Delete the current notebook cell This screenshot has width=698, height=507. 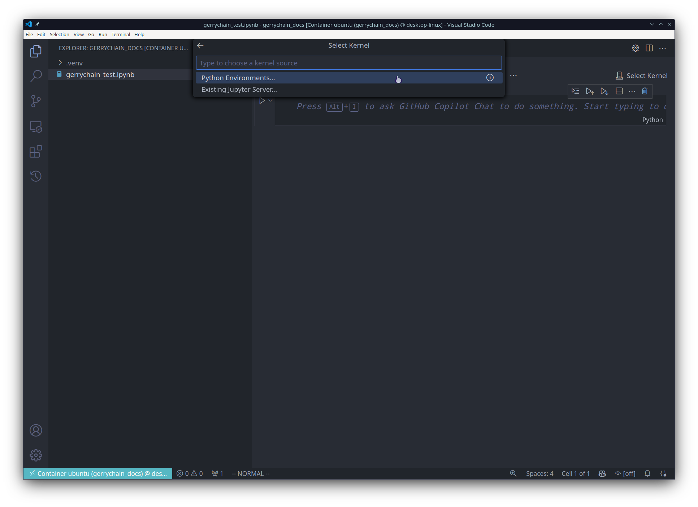point(645,91)
